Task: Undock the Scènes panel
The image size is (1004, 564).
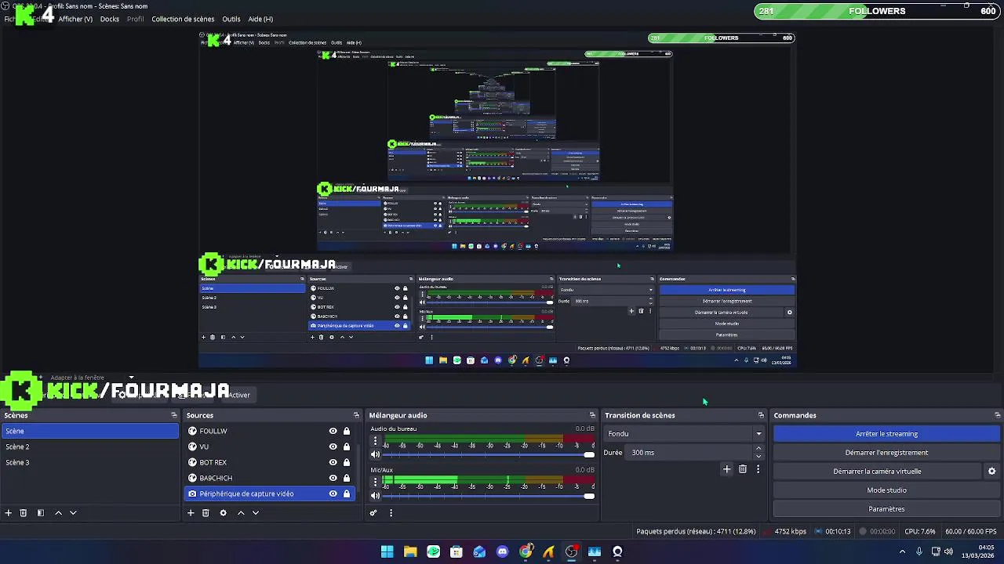Action: [x=174, y=415]
